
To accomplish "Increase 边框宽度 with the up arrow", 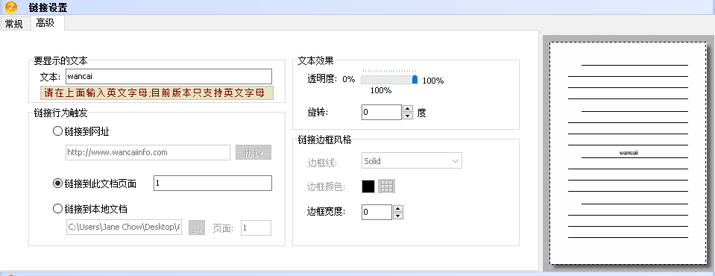I will (x=398, y=208).
